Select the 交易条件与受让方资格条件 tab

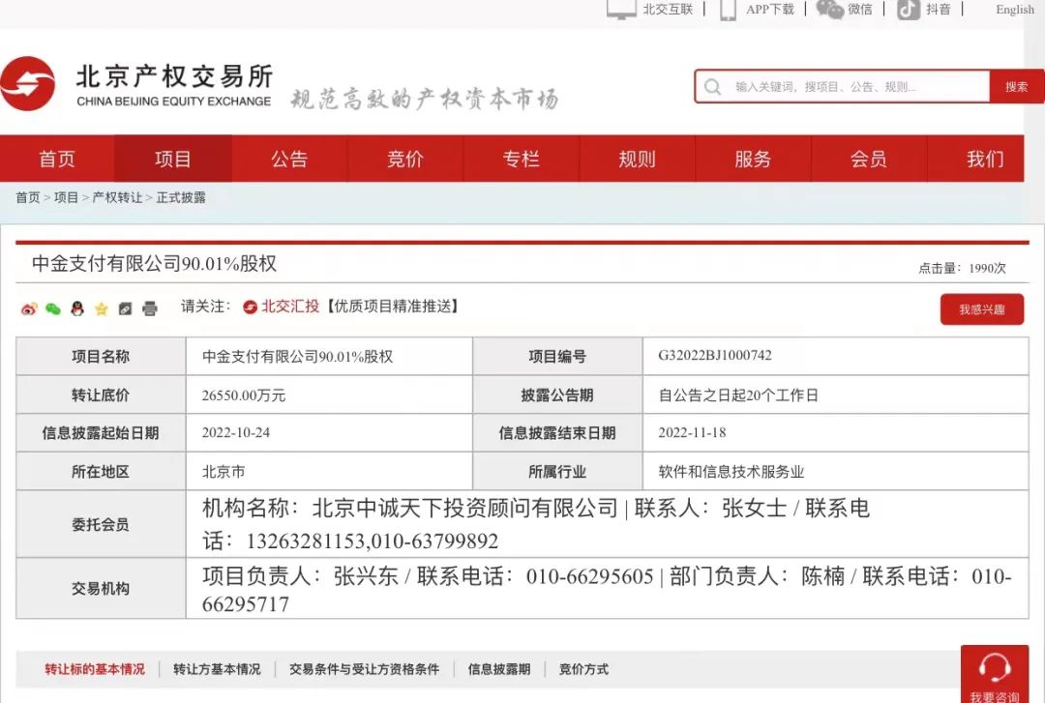[364, 669]
